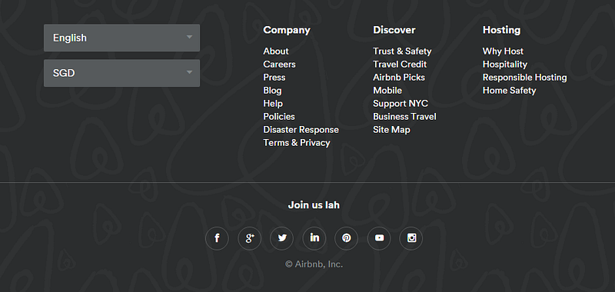Click the arrow on the language selector
This screenshot has height=292, width=615.
coord(189,37)
